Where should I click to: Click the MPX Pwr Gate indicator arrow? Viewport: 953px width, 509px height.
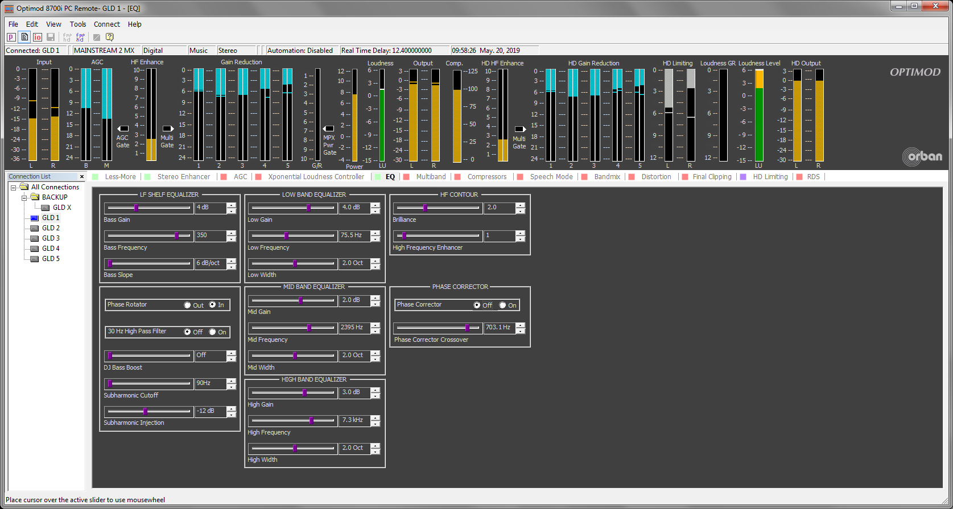pos(328,129)
